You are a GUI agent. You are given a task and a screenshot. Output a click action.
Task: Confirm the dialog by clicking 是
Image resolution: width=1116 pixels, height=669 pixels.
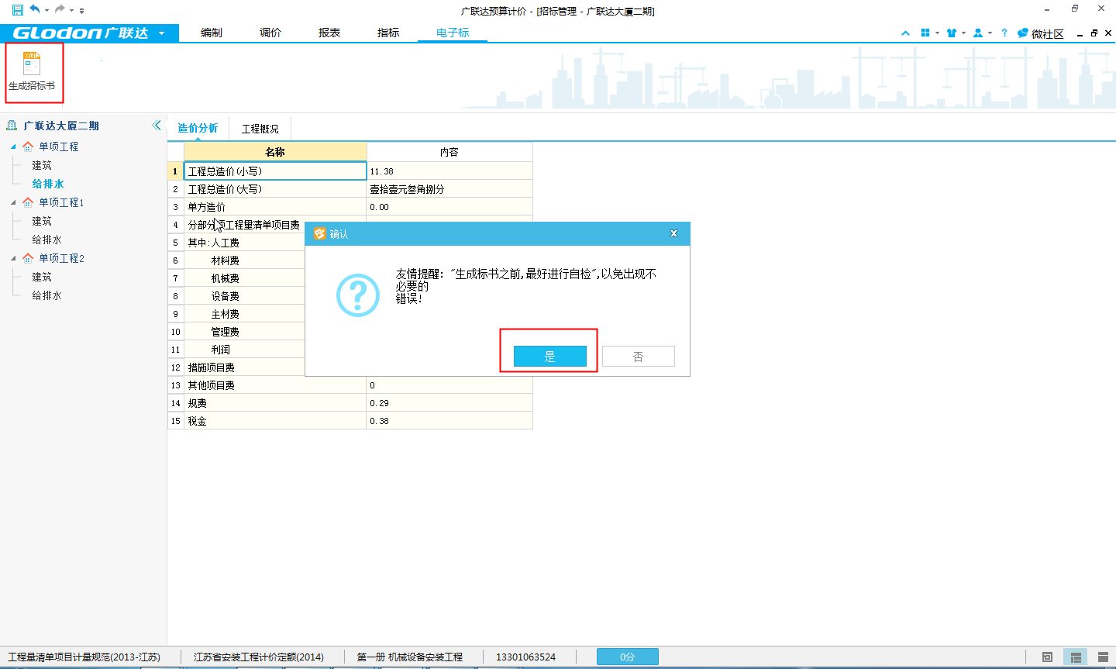pyautogui.click(x=549, y=357)
